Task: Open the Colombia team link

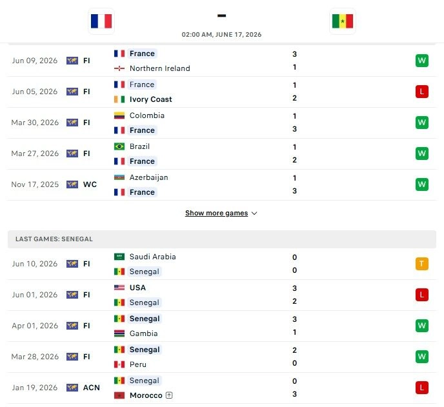Action: click(x=147, y=115)
